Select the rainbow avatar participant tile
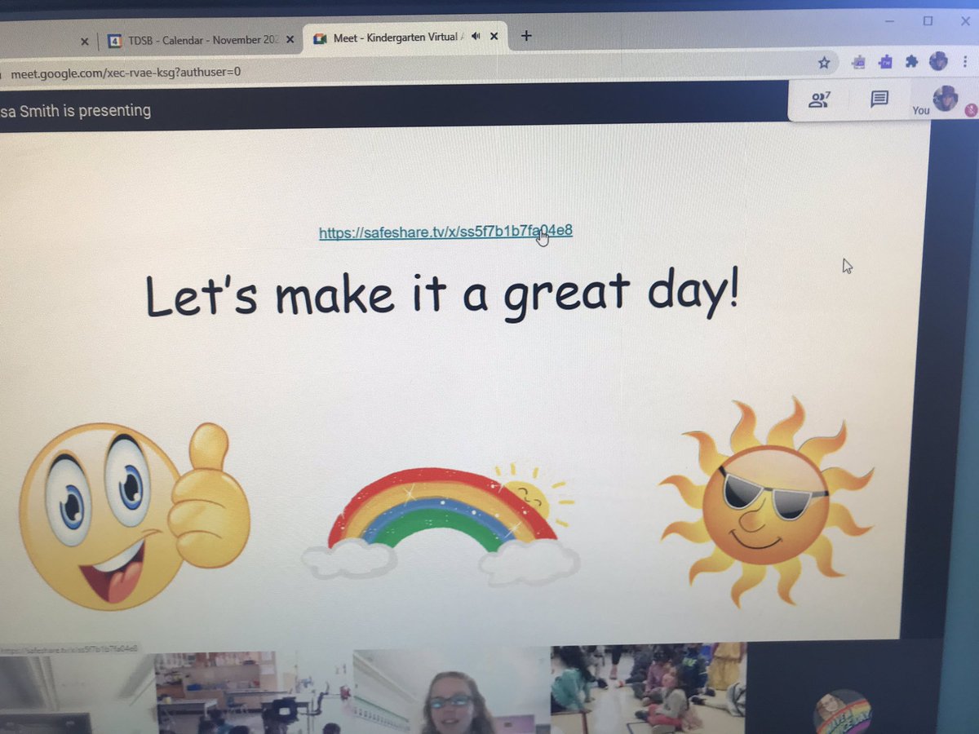Viewport: 979px width, 734px height. pos(842,712)
